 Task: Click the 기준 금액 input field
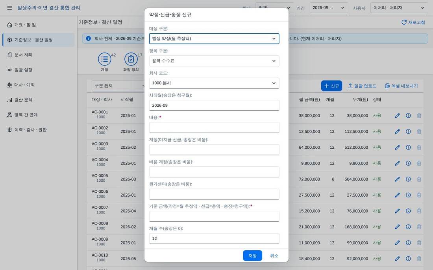(214, 216)
